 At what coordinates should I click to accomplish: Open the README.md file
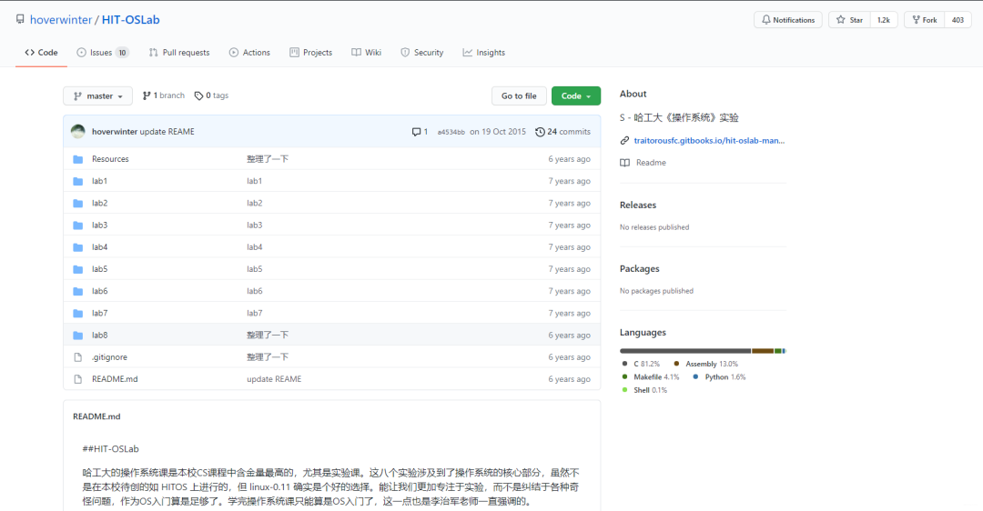(115, 379)
